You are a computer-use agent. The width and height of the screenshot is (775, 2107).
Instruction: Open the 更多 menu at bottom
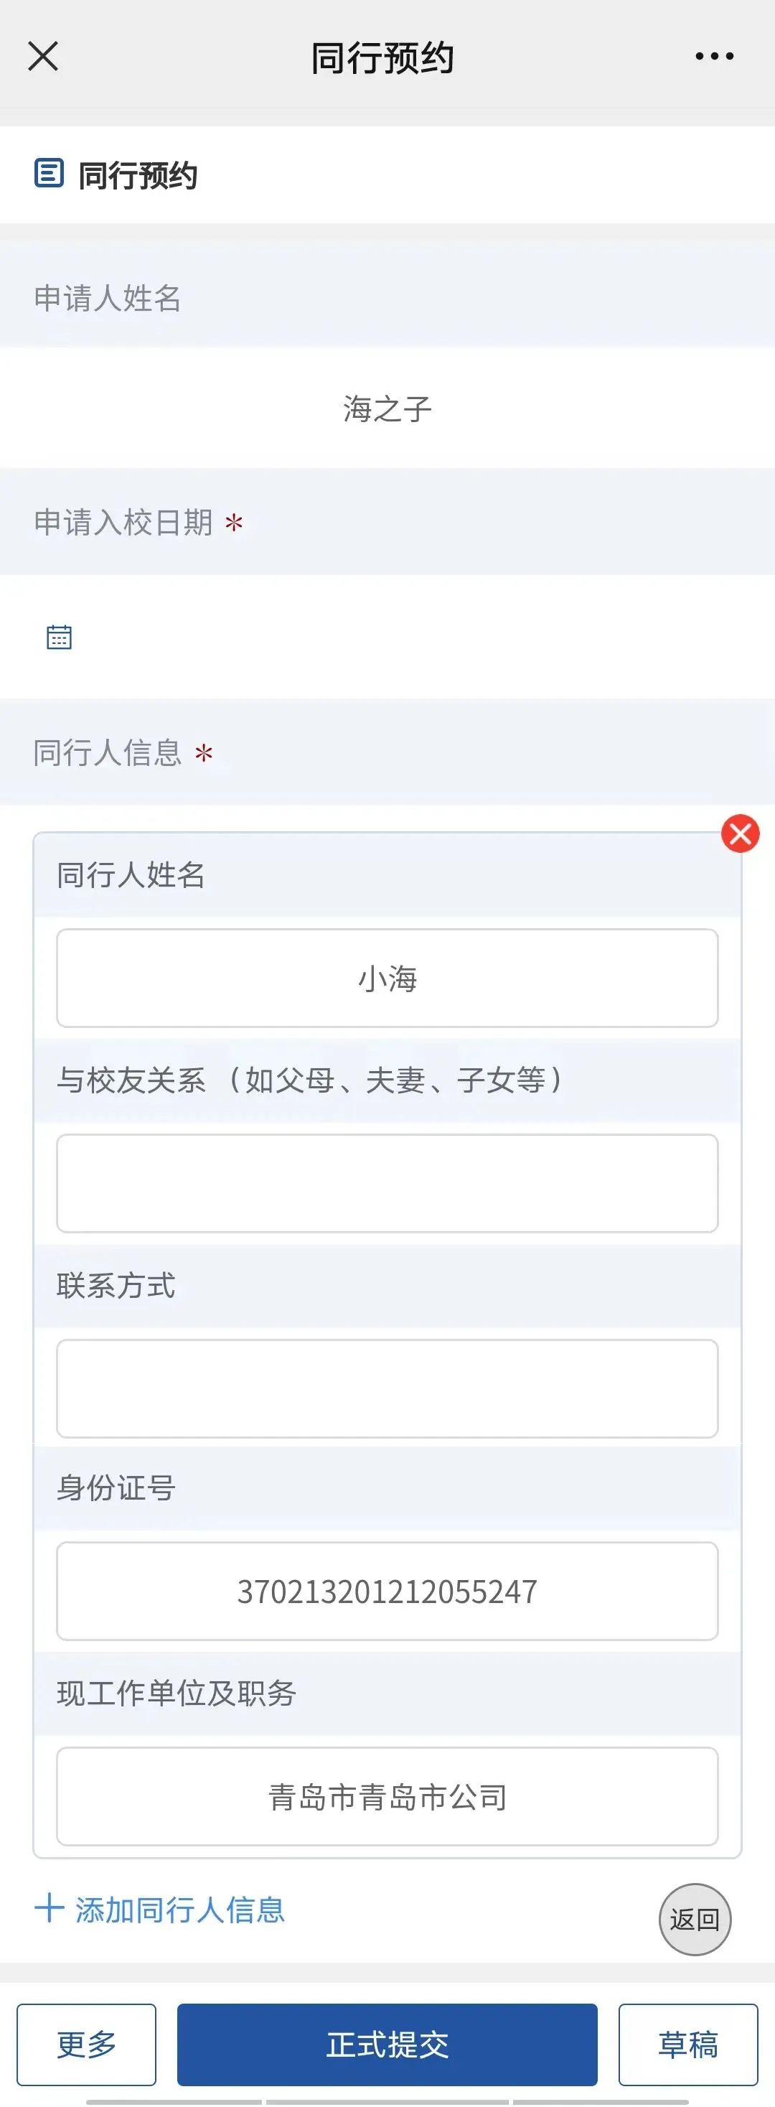coord(87,2044)
